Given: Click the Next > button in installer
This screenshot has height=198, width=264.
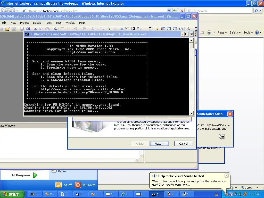Looking at the screenshot, I should tap(159, 144).
